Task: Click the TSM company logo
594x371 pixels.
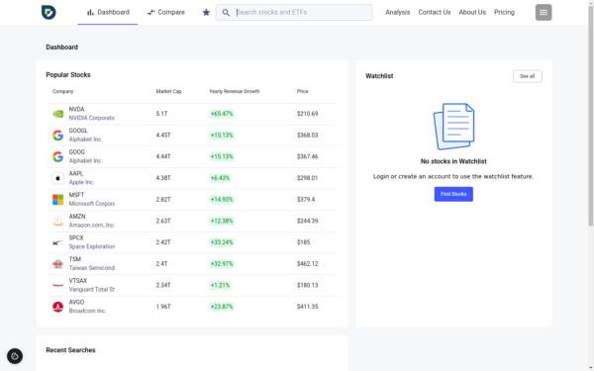Action: point(58,264)
